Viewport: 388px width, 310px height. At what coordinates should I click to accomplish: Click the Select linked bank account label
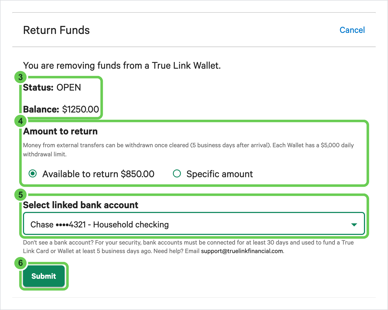pyautogui.click(x=81, y=205)
